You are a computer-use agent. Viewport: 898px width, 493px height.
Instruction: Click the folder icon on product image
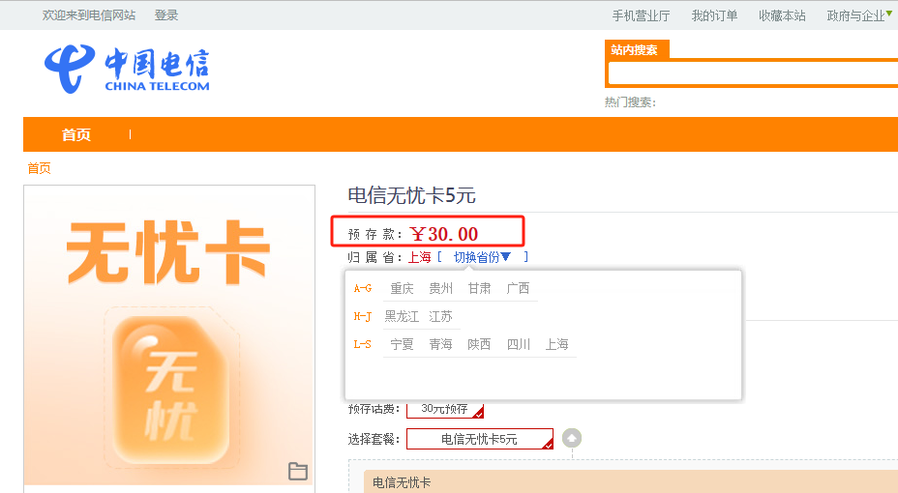pos(297,471)
